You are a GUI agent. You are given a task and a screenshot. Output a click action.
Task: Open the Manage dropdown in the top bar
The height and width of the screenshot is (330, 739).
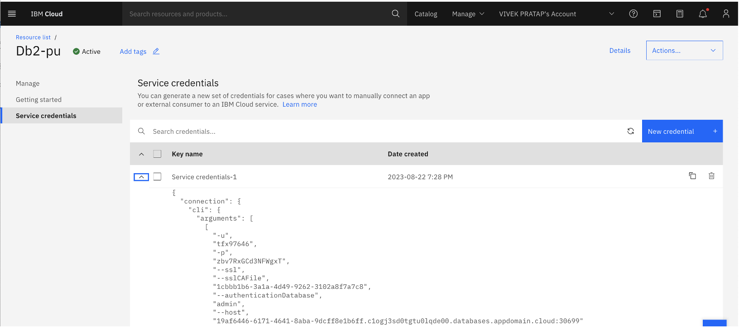coord(468,14)
